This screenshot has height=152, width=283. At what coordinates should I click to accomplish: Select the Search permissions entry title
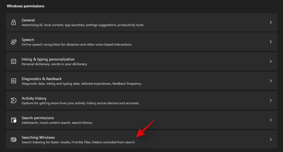pos(38,118)
